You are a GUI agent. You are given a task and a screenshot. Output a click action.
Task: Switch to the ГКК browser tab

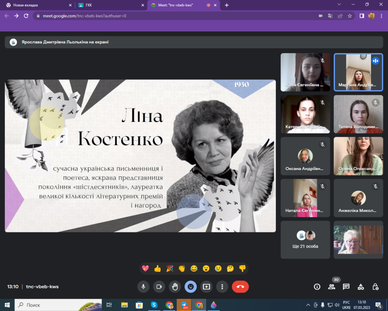(x=110, y=5)
